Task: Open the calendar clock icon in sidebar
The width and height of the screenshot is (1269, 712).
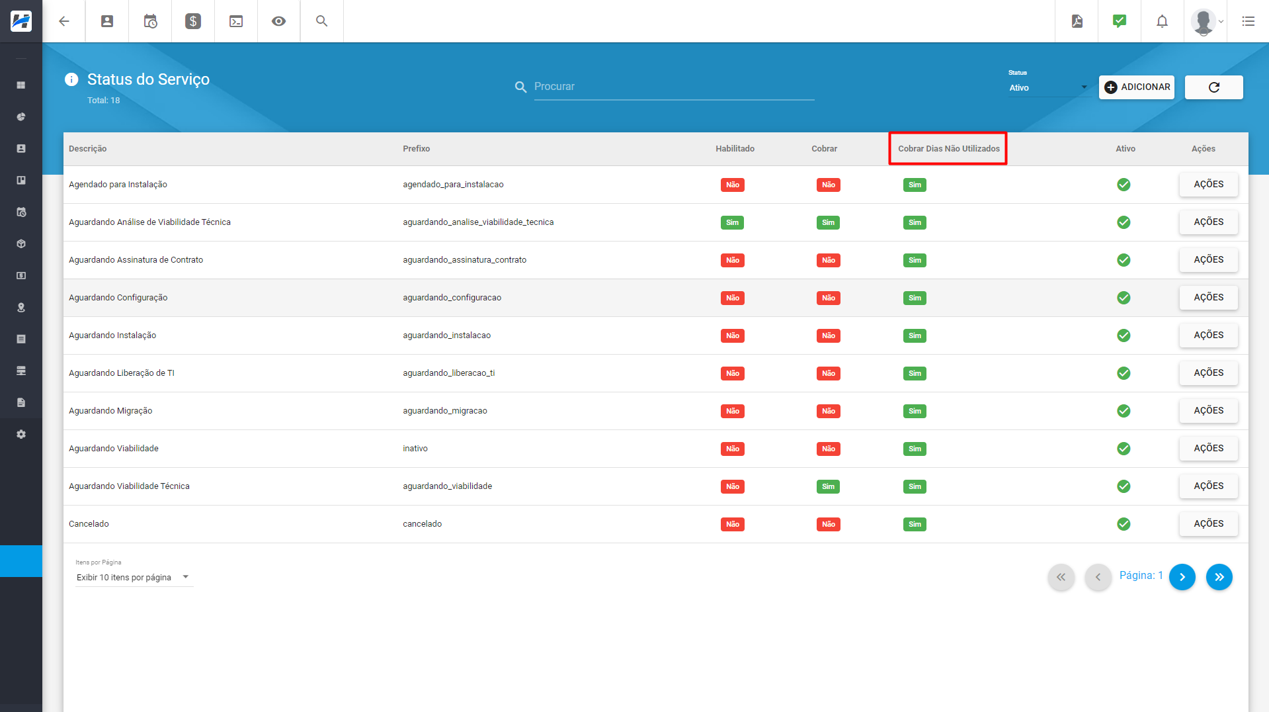Action: point(21,212)
